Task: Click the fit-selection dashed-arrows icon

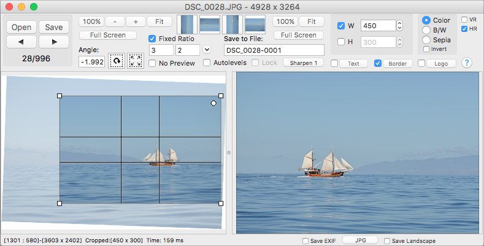Action: click(136, 61)
